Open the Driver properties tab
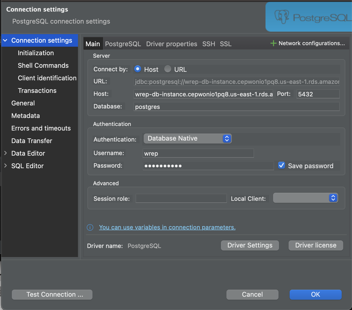The height and width of the screenshot is (310, 352). (x=171, y=44)
